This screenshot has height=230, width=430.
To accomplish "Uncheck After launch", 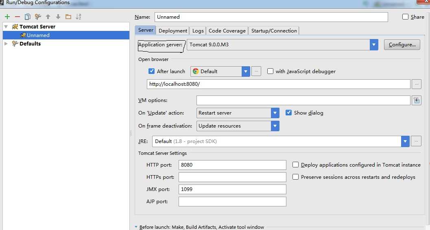I will (x=151, y=71).
